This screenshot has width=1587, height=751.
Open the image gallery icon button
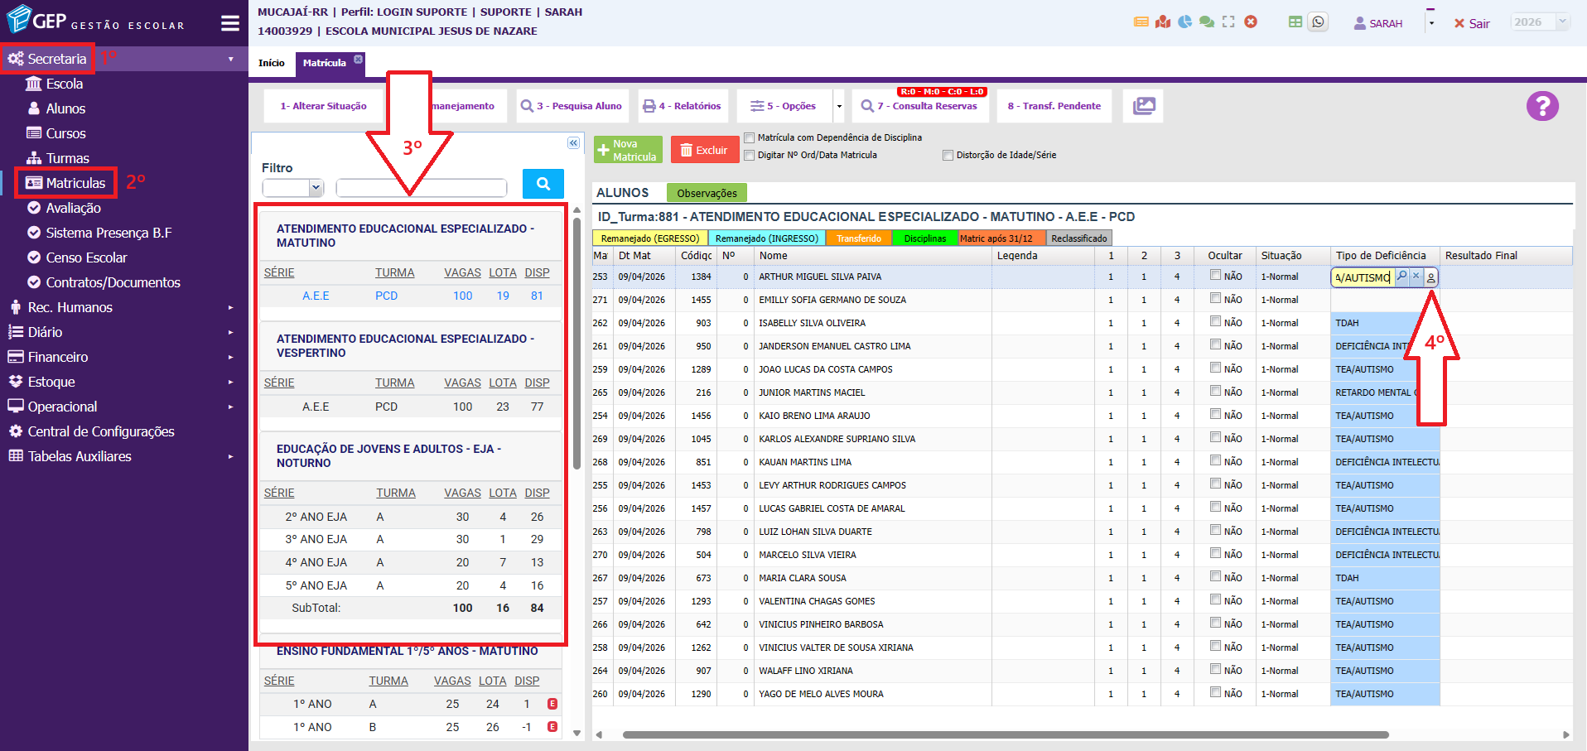click(1144, 106)
